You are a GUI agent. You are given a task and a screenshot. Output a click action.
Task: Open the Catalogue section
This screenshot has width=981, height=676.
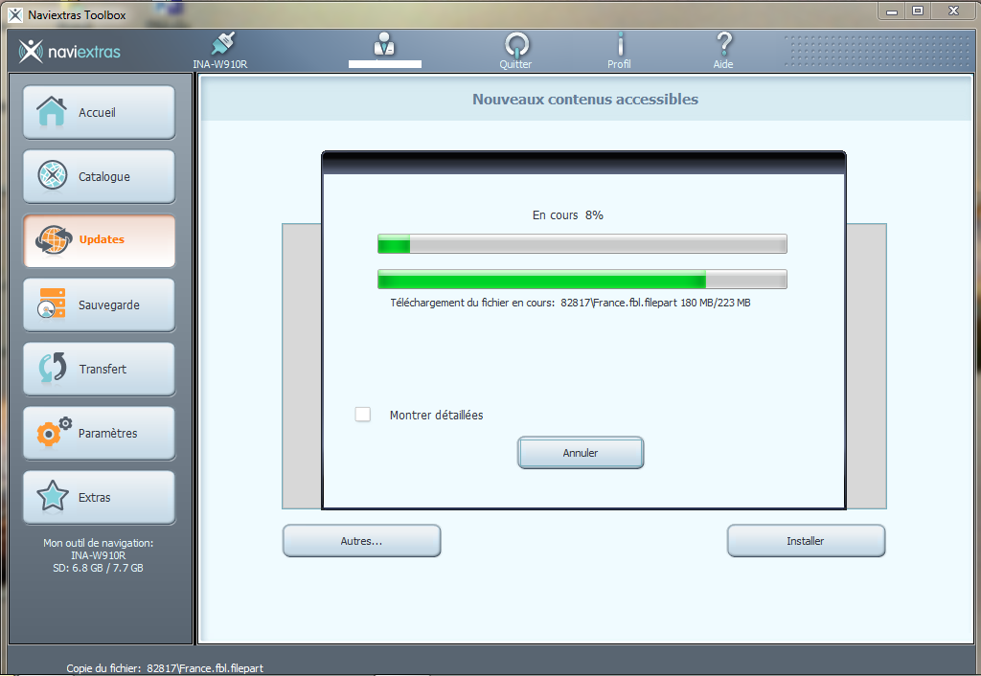pyautogui.click(x=99, y=177)
